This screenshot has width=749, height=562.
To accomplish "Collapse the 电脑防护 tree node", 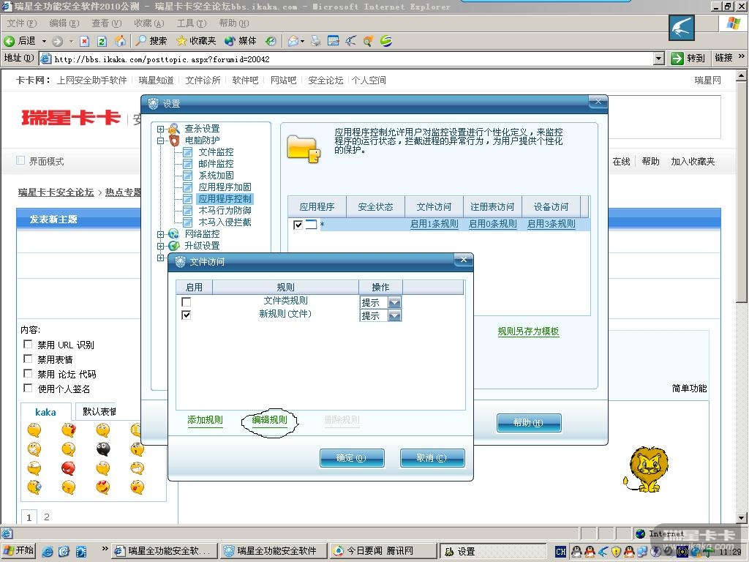I will (x=160, y=140).
